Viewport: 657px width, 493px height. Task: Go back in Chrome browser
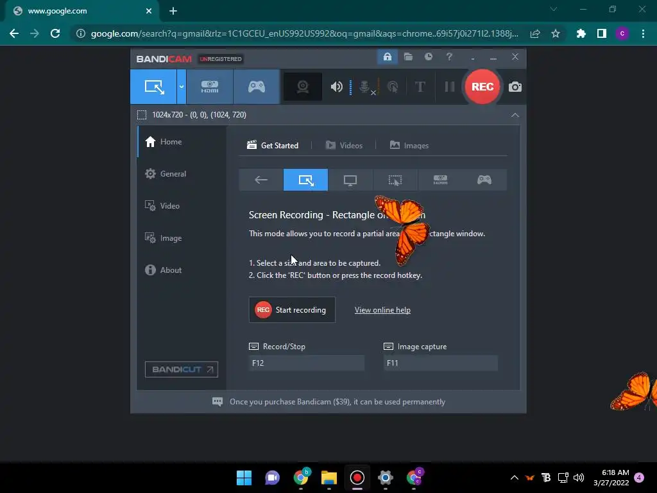coord(14,33)
